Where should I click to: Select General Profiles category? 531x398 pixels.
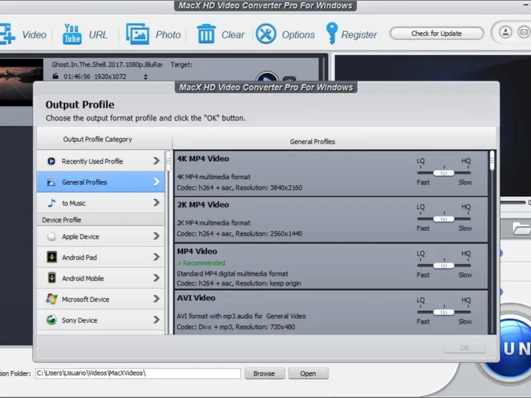(x=101, y=182)
